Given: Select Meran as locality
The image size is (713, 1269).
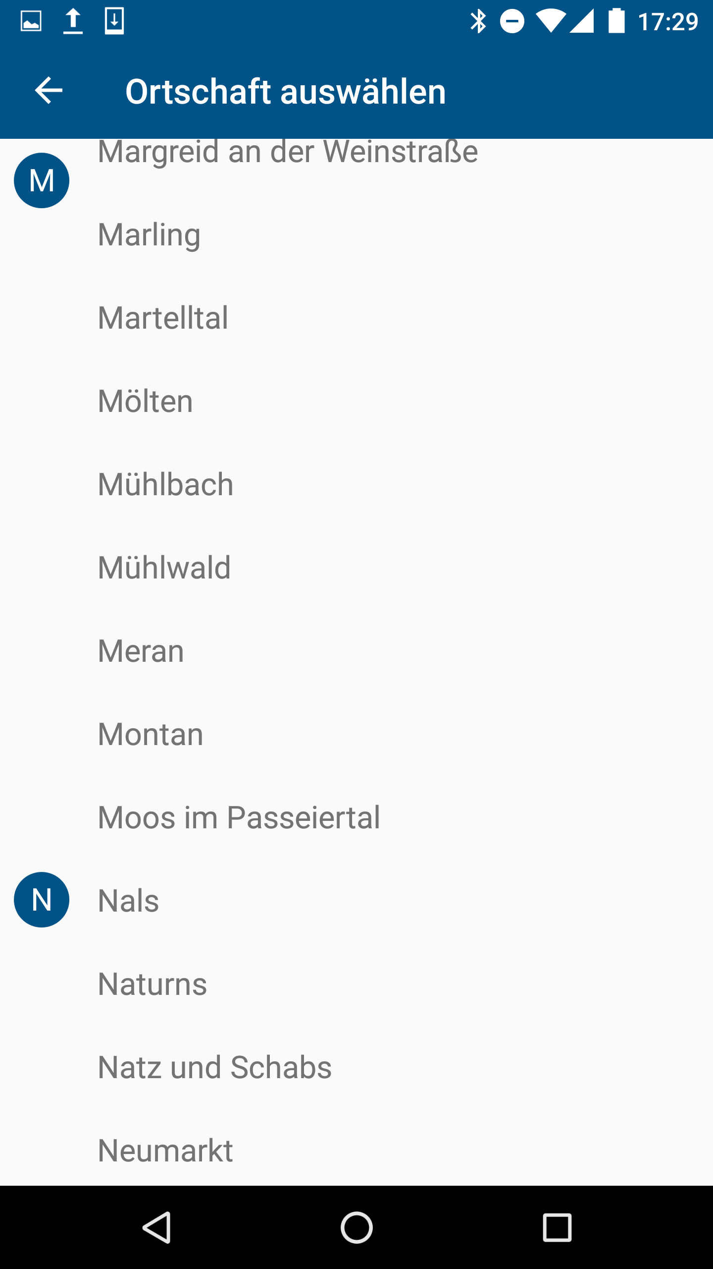Looking at the screenshot, I should tap(141, 651).
